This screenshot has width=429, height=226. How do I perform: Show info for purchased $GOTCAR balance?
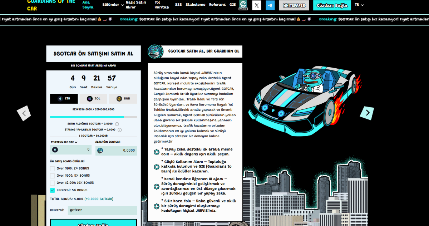pos(117,124)
